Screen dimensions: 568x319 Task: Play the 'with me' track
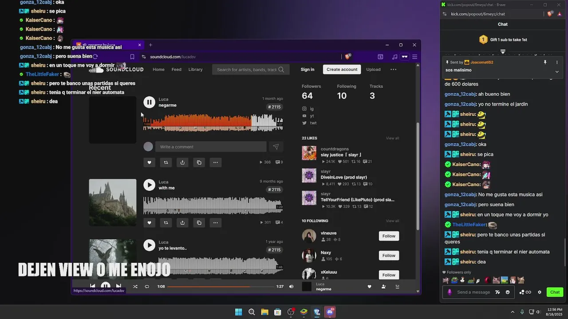point(149,185)
